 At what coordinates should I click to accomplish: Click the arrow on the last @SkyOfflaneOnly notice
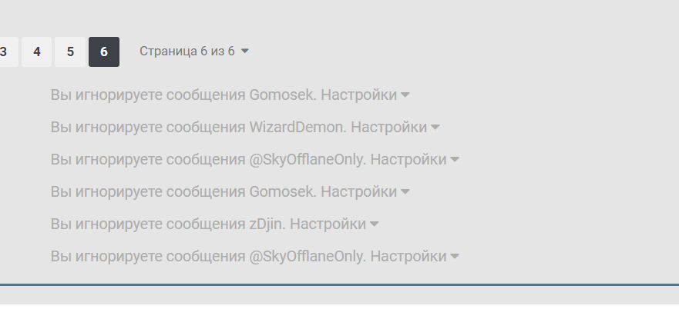455,256
